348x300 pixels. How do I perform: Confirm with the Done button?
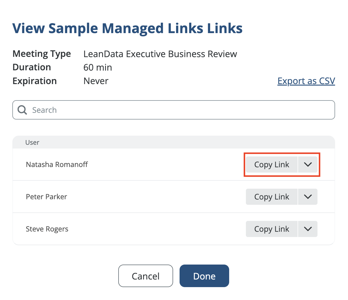tap(204, 276)
